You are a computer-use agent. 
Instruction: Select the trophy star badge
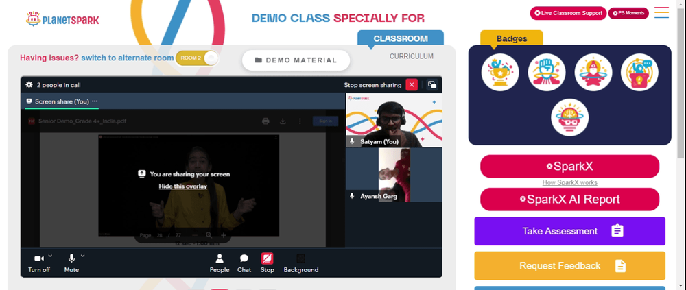[500, 72]
